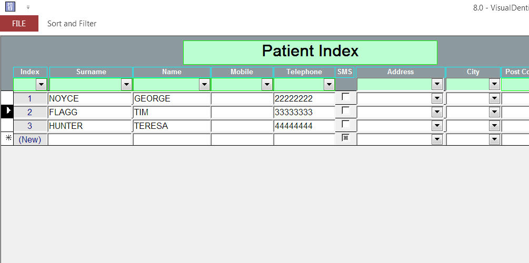This screenshot has width=529, height=263.
Task: Click the new record asterisk row selector
Action: tap(7, 138)
